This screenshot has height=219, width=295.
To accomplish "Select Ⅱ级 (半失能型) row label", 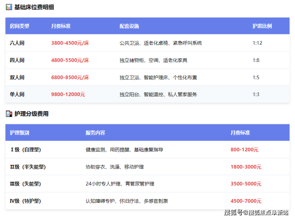I will coord(28,167).
